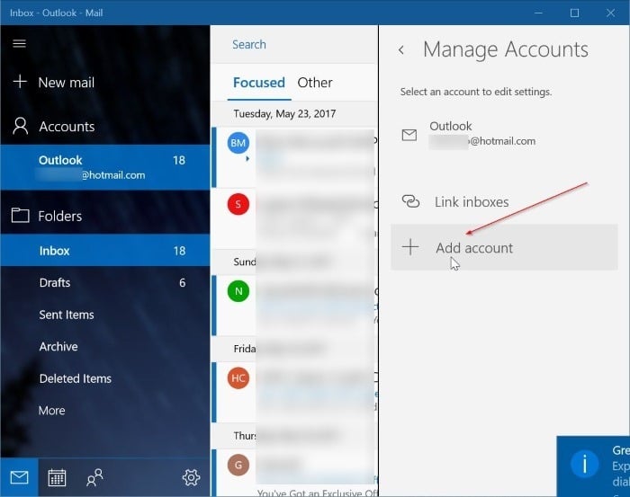Click the back arrow in Manage Accounts
The height and width of the screenshot is (497, 630).
(401, 50)
